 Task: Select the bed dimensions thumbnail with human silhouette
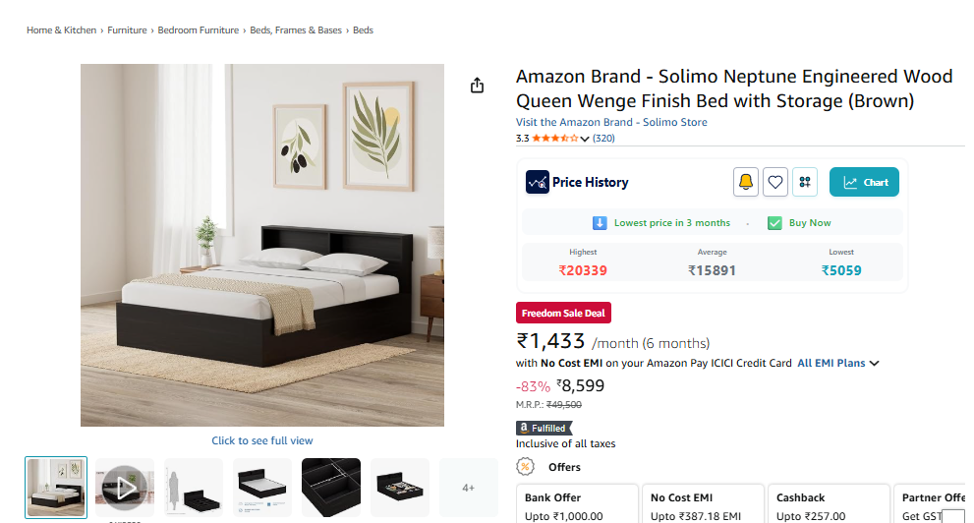coord(194,487)
